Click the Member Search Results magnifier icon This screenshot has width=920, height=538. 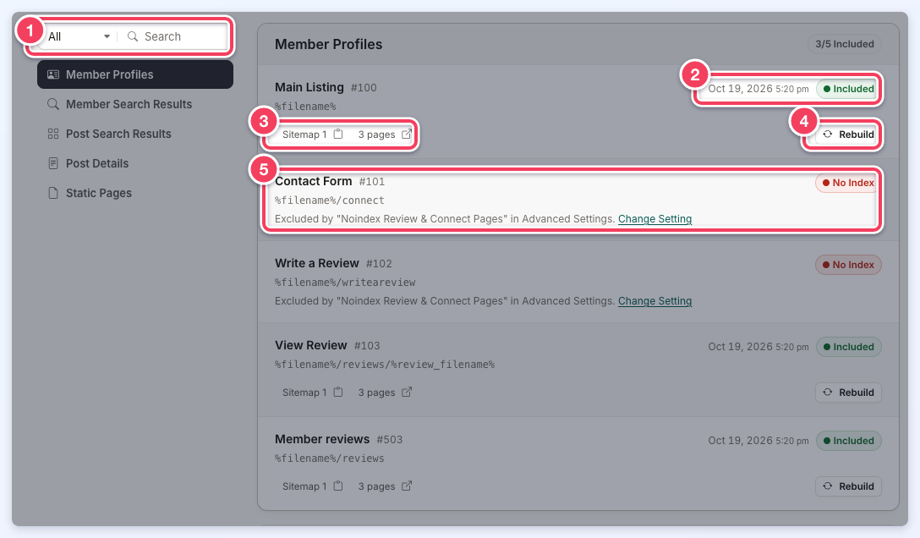click(52, 104)
